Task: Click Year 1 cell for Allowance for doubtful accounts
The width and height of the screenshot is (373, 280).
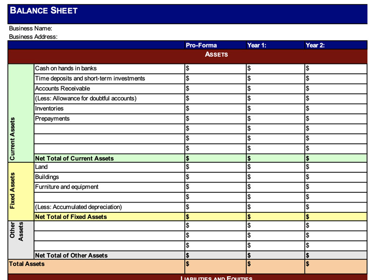Action: pos(276,98)
